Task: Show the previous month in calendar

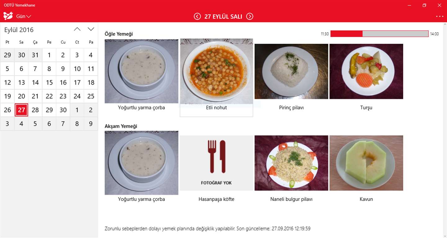Action: pos(77,29)
